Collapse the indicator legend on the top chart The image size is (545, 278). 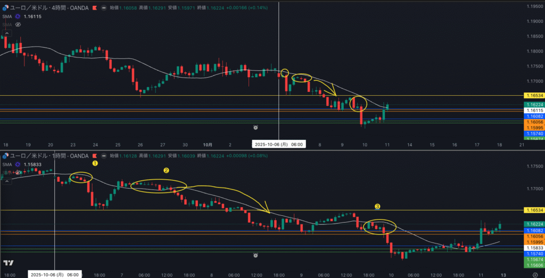coord(6,33)
